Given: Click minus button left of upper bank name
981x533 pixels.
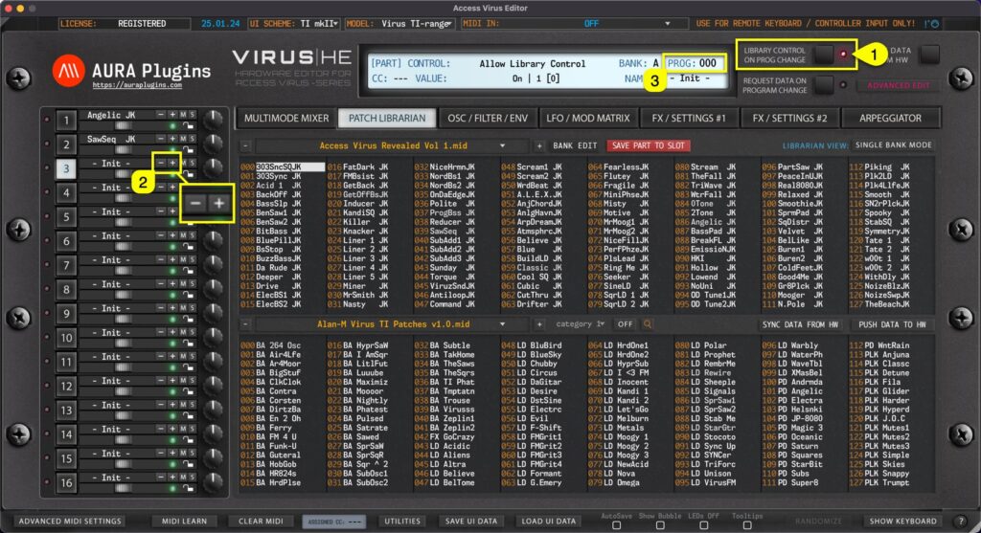Looking at the screenshot, I should point(246,145).
